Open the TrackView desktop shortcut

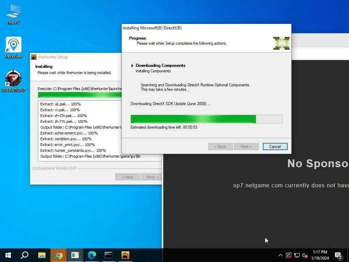click(x=13, y=47)
